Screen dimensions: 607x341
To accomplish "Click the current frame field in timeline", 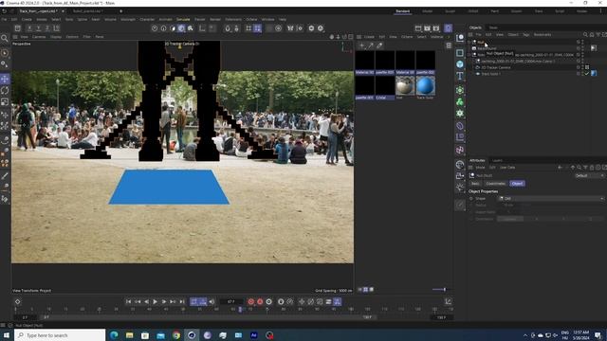I will click(x=230, y=301).
